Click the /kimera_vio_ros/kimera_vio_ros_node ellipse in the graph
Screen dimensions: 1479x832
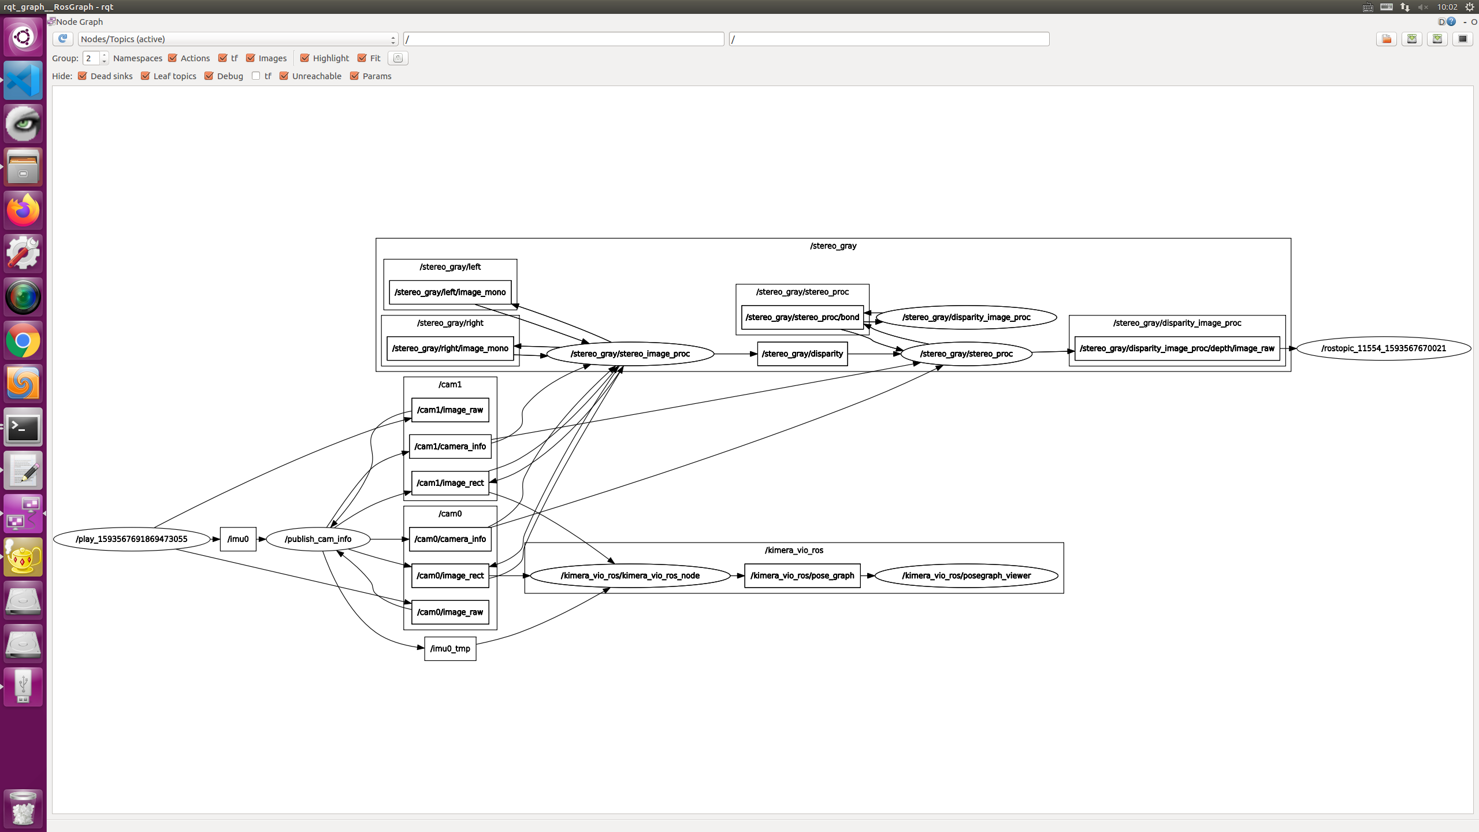coord(630,575)
